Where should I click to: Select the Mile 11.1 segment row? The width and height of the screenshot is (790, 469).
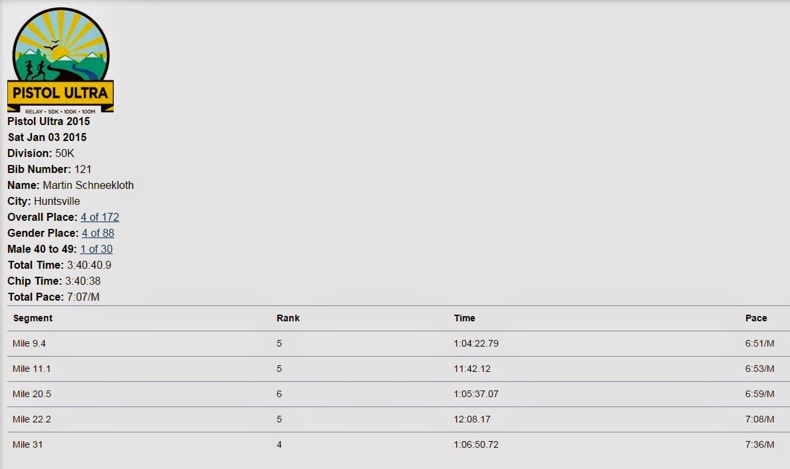[398, 369]
